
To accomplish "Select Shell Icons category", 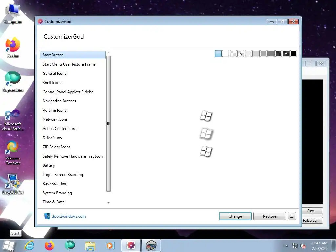I will [73, 82].
